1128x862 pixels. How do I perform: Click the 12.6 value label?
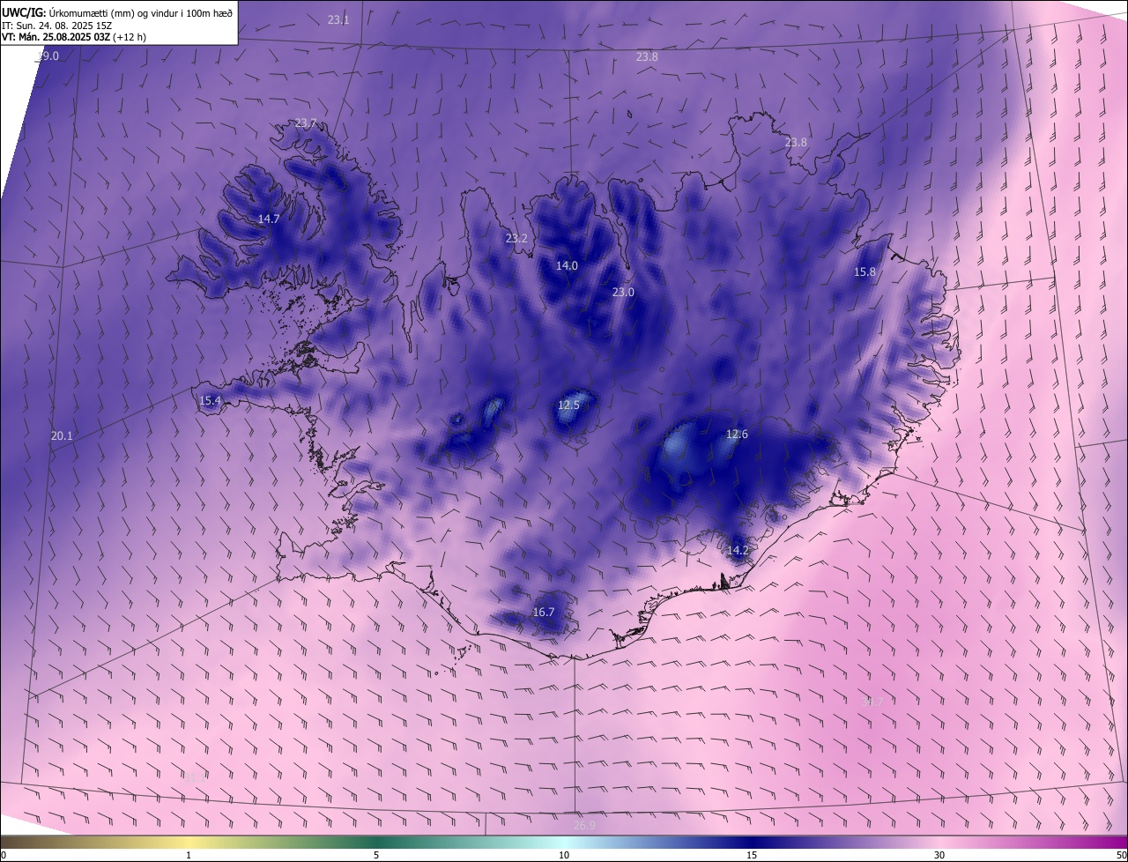tap(737, 434)
